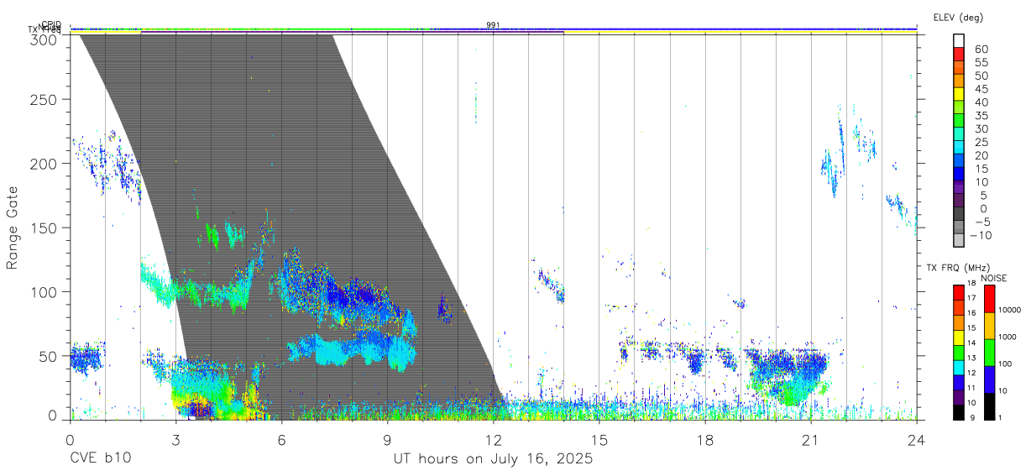Pick the green 13–14 MHz TX FRQ swatch
The height and width of the screenshot is (476, 1031).
click(x=959, y=353)
